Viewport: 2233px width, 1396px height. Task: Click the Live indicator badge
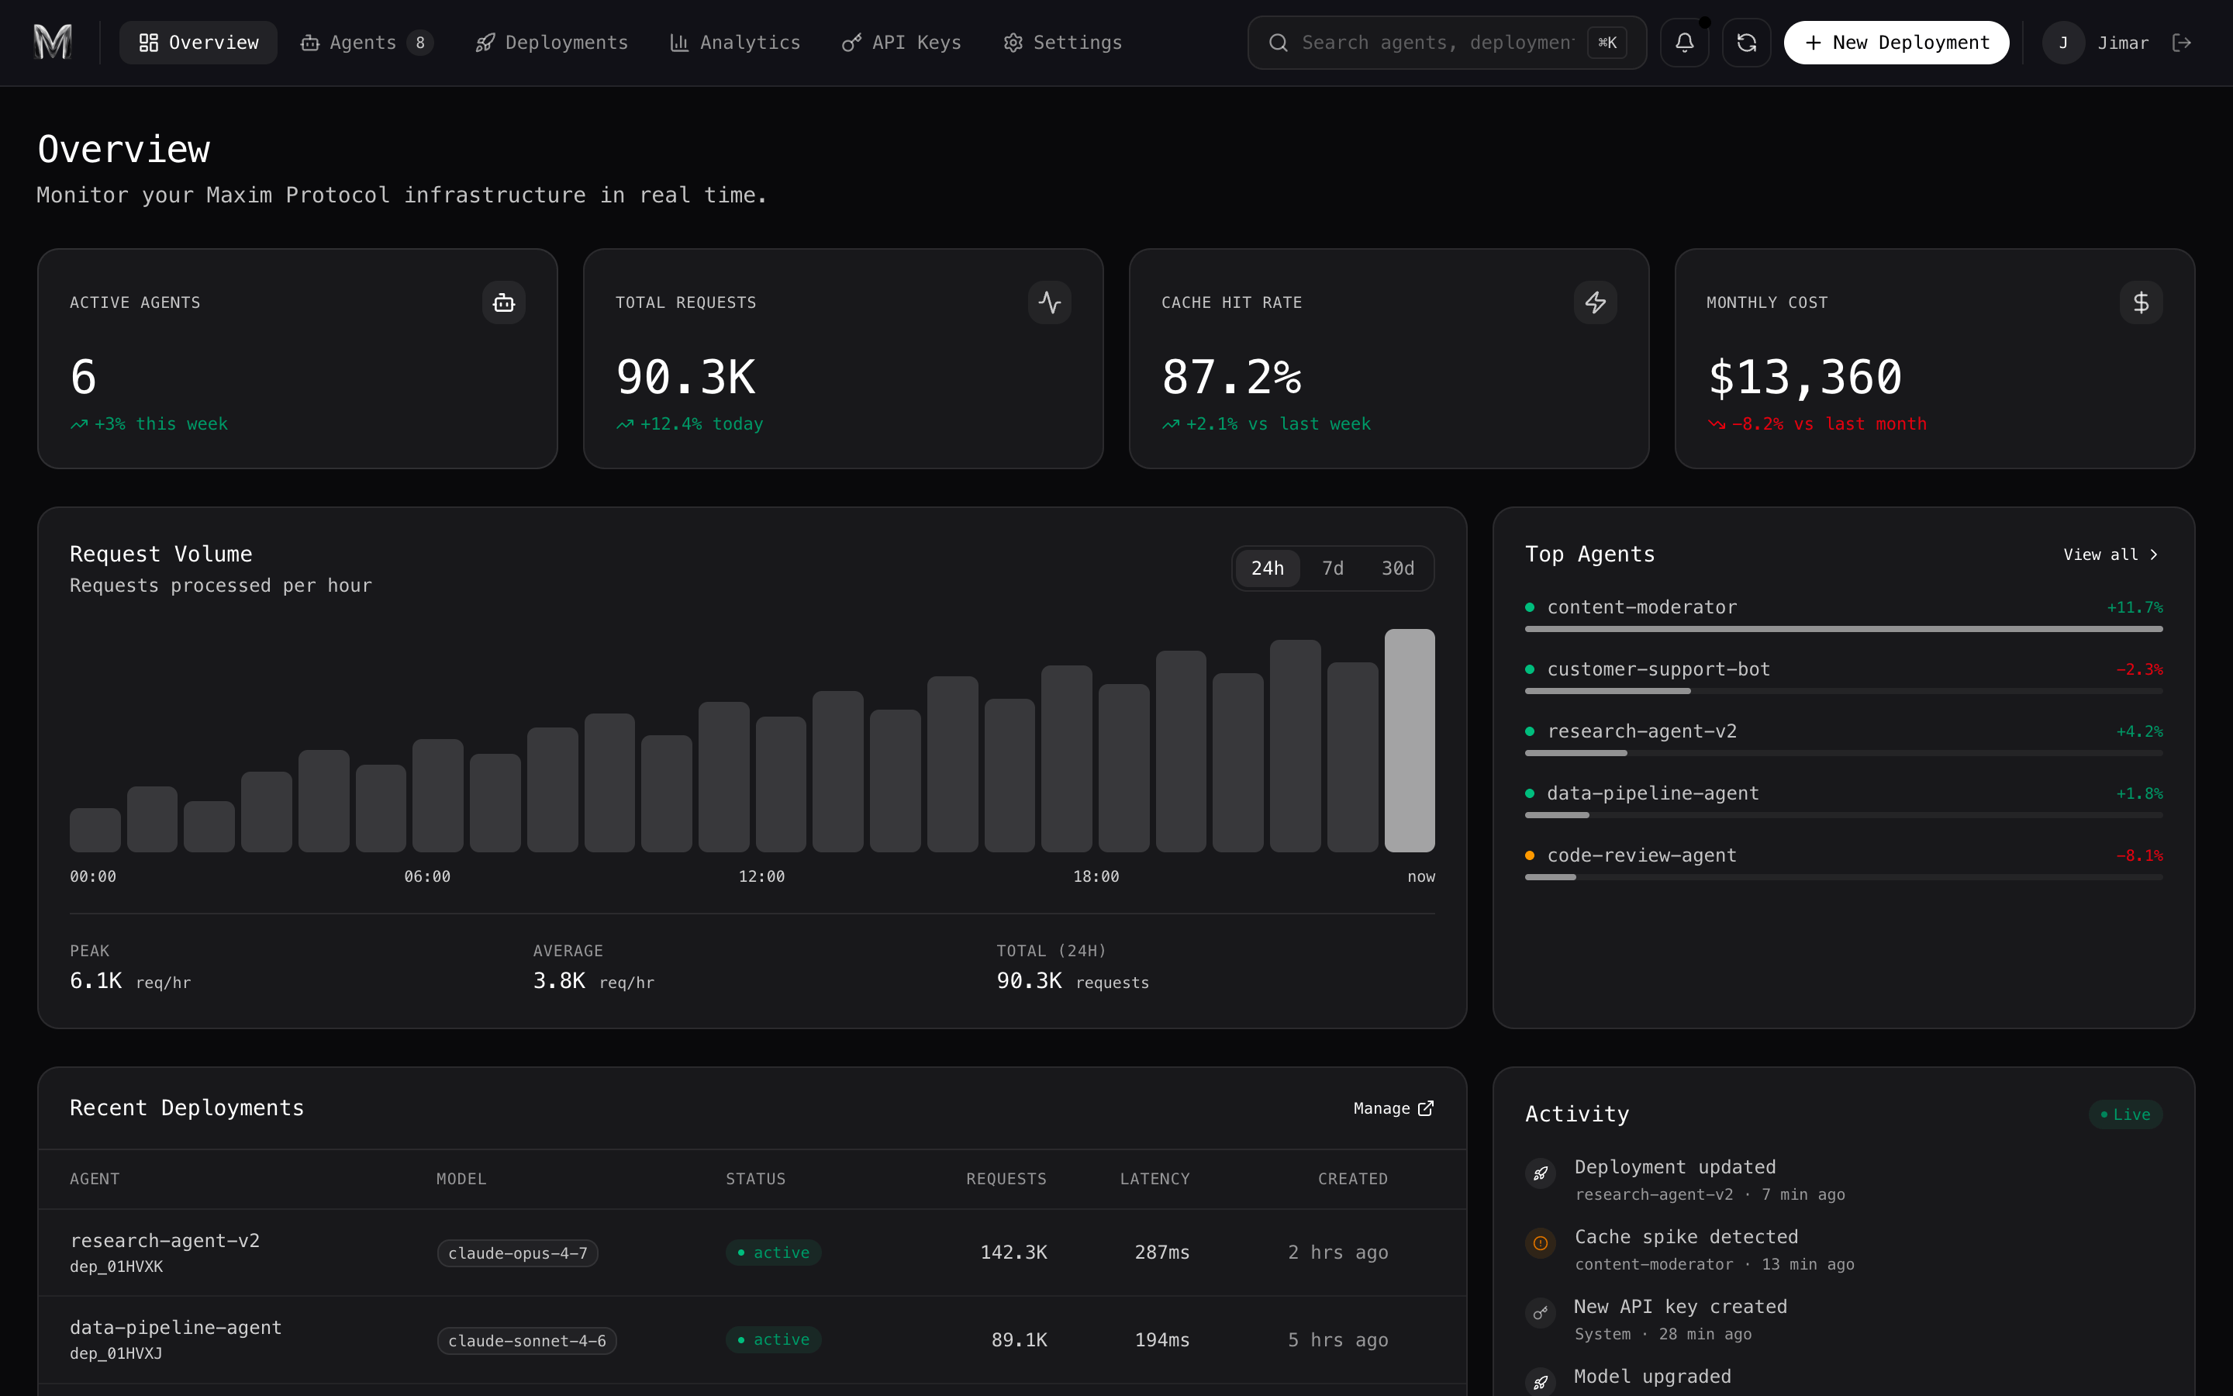tap(2125, 1114)
